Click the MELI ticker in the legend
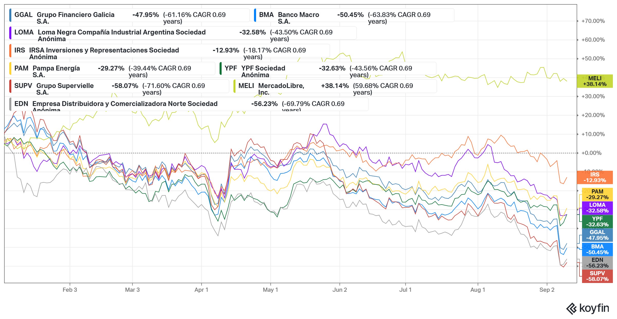 pos(246,86)
